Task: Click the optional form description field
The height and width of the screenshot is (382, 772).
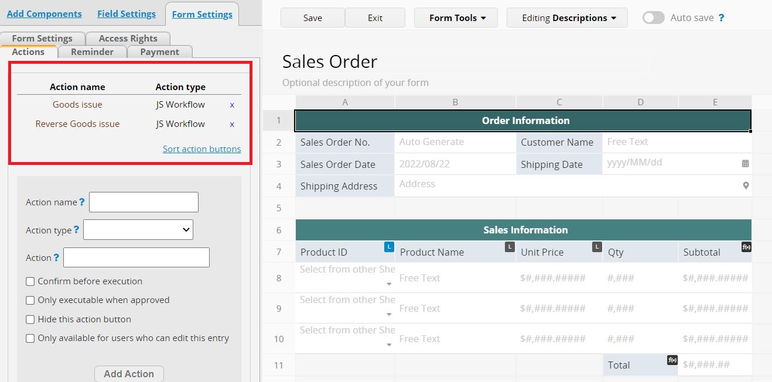Action: tap(356, 83)
